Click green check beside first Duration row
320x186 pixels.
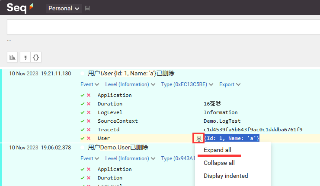tap(83, 104)
